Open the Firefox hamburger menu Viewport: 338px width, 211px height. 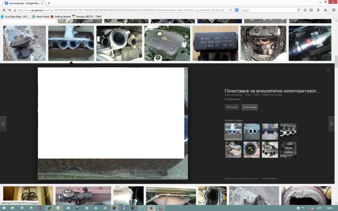click(x=333, y=10)
